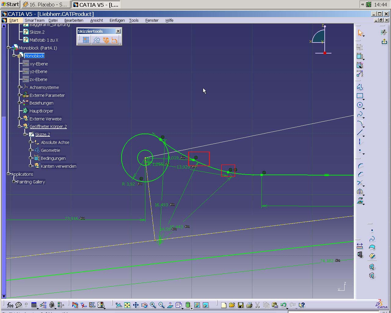
Task: Click the Zoom Out magnifier icon
Action: pos(161,305)
